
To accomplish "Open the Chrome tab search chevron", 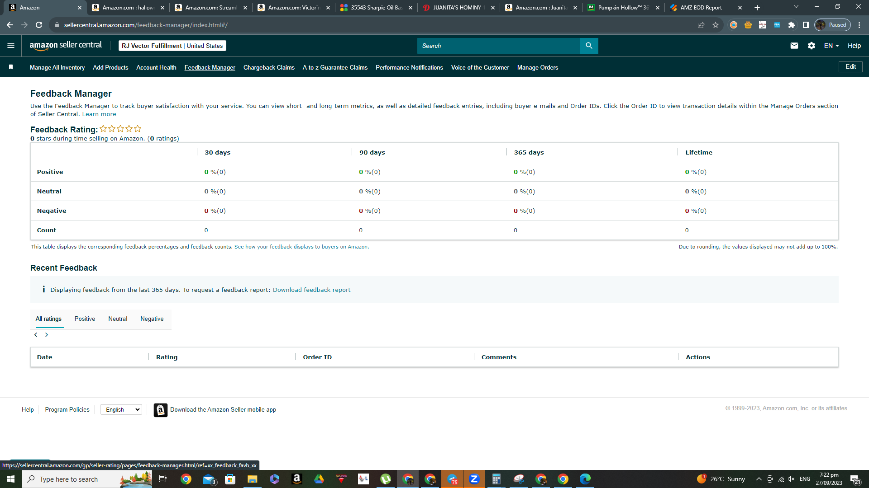I will point(796,7).
